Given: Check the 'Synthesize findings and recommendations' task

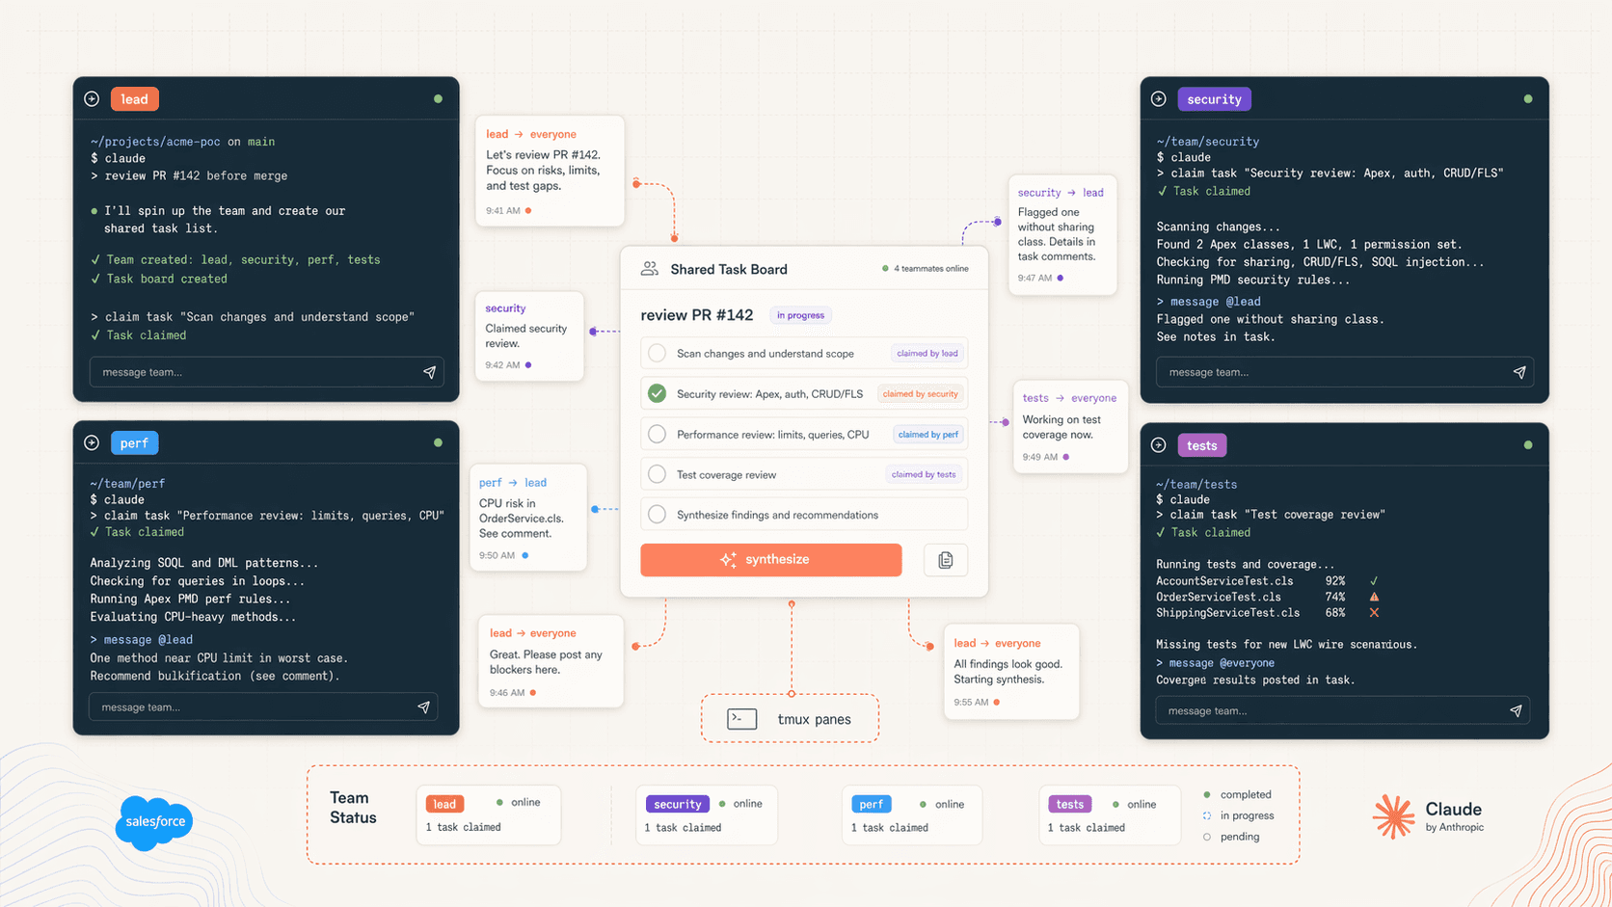Looking at the screenshot, I should pyautogui.click(x=657, y=515).
